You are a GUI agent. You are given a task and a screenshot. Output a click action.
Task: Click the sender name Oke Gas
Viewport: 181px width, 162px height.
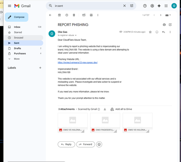tap(63, 32)
